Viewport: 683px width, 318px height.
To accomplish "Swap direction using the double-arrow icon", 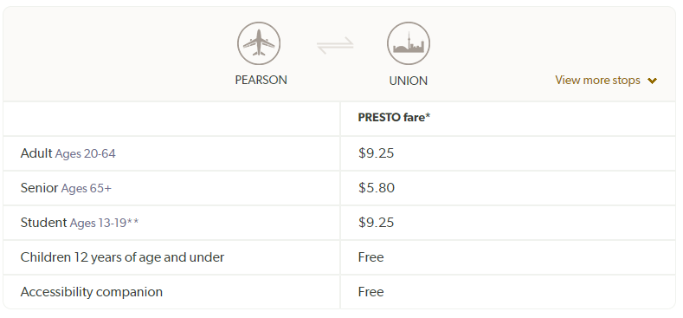I will 335,45.
